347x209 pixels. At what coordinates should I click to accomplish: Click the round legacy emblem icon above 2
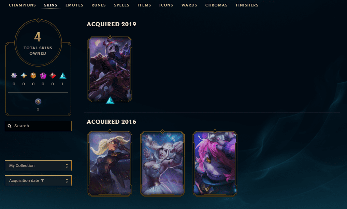click(x=38, y=102)
